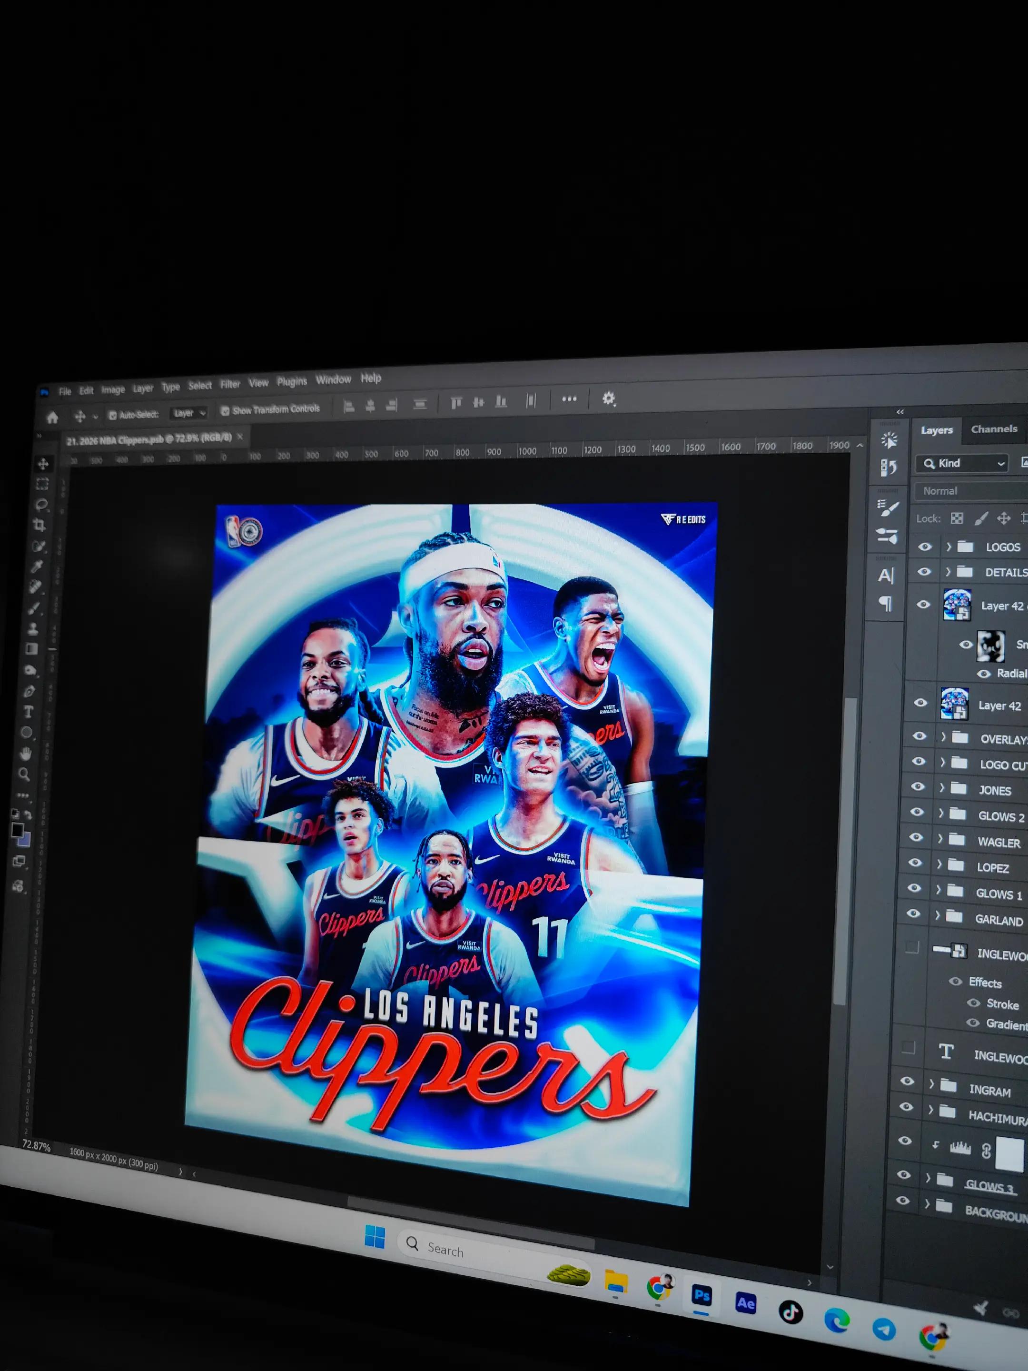Open the Character panel icon
The image size is (1028, 1371).
click(x=886, y=576)
